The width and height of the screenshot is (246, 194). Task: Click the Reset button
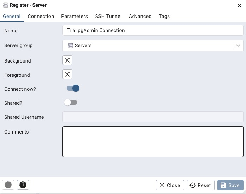pos(200,185)
